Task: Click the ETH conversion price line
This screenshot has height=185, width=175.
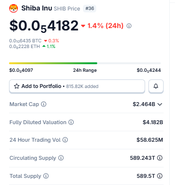Action: (32, 47)
